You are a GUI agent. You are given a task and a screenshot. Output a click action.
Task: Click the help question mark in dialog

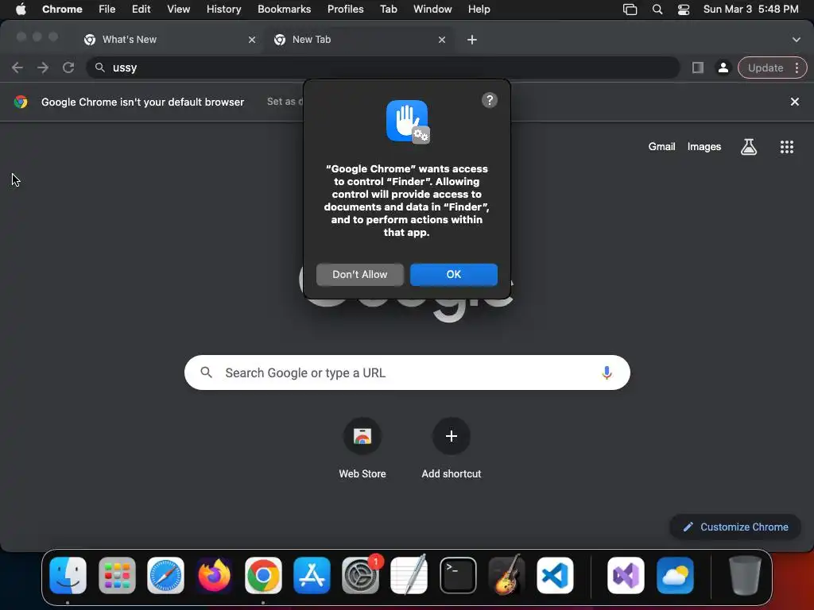[x=490, y=100]
